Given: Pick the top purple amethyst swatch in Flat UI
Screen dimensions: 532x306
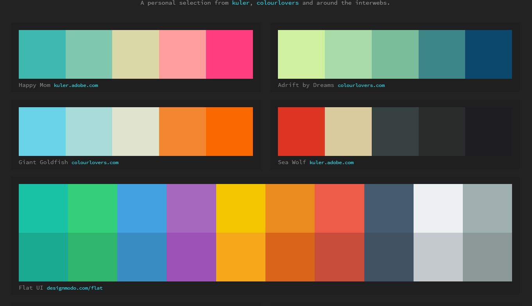Looking at the screenshot, I should coord(191,208).
